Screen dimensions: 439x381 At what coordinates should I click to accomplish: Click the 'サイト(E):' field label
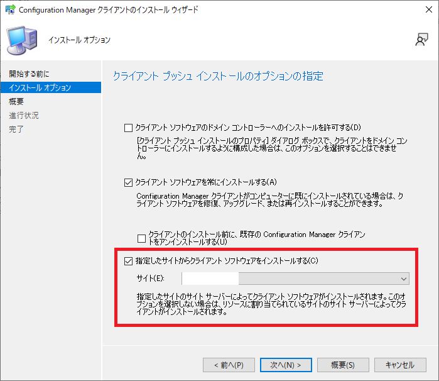150,279
